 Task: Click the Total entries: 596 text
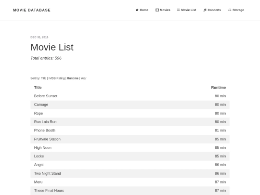pos(46,58)
